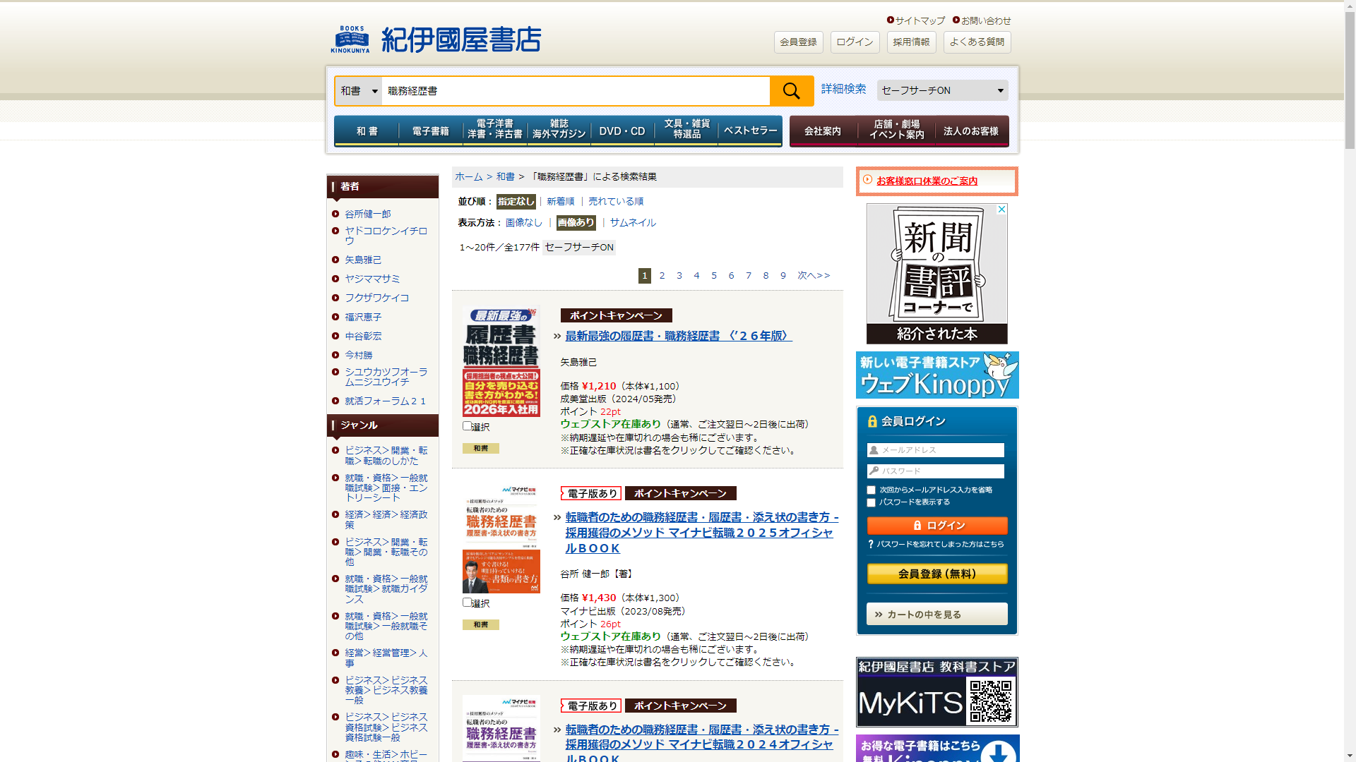Open the ベストセラー navigation tab
Image resolution: width=1356 pixels, height=762 pixels.
point(749,131)
